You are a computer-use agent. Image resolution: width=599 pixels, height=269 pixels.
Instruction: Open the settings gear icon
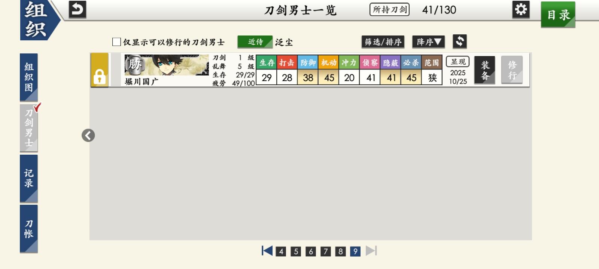(x=521, y=10)
